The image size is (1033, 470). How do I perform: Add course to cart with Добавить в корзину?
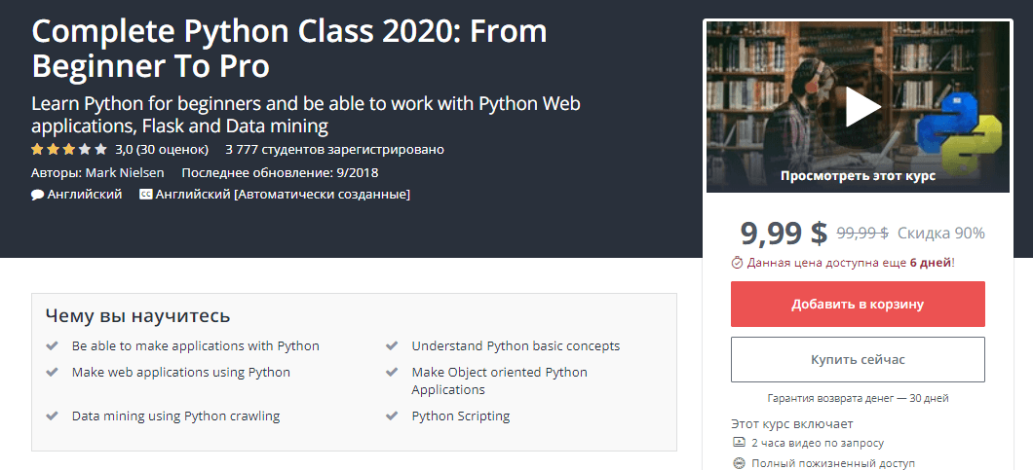858,305
